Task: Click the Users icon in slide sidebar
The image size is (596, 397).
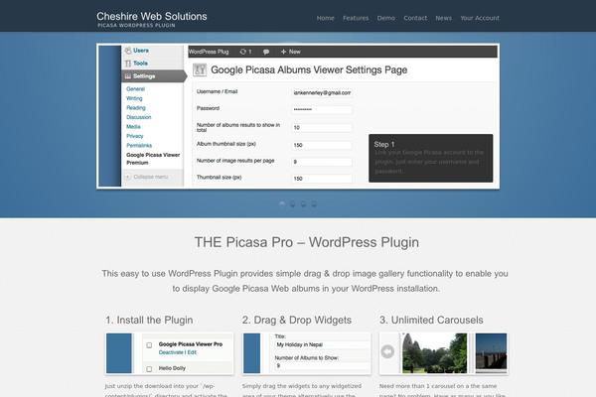Action: click(x=128, y=51)
